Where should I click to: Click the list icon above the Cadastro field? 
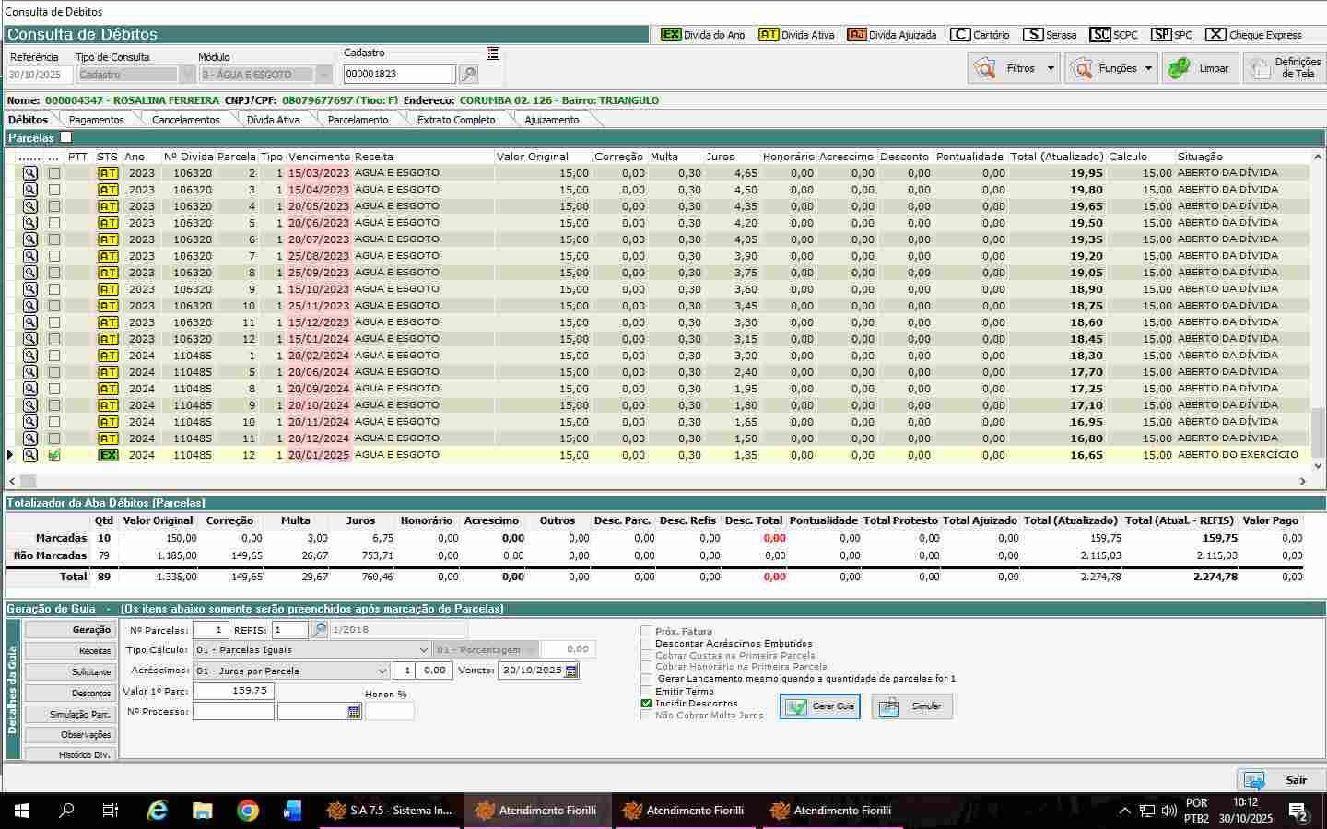click(x=493, y=53)
